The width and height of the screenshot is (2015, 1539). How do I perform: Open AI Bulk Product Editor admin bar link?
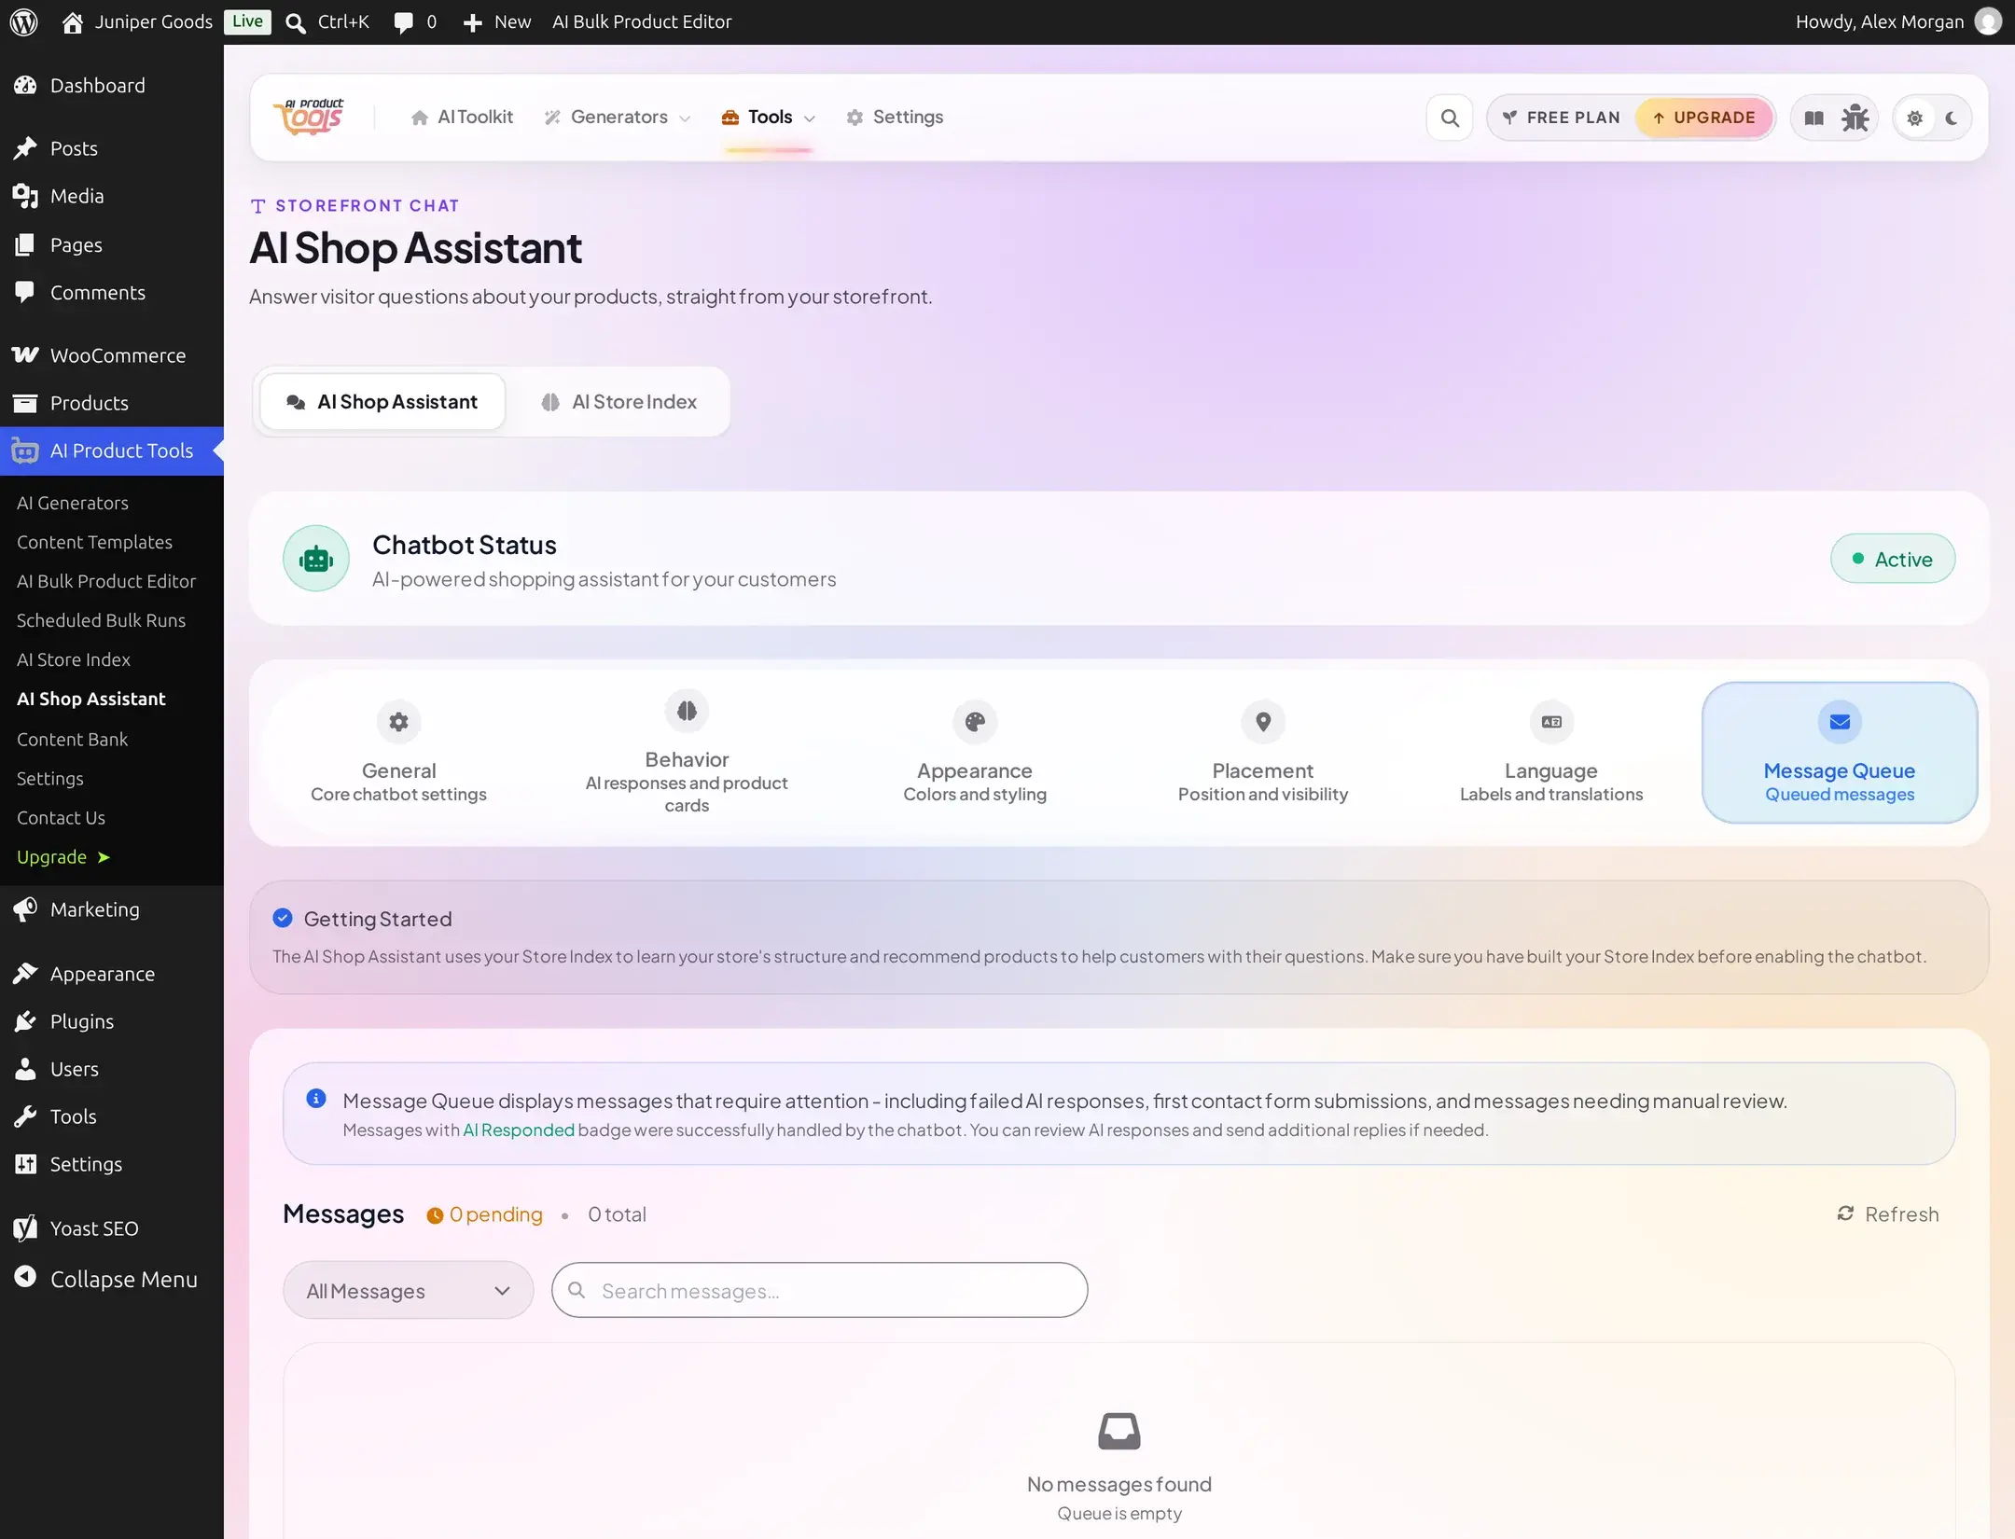pos(642,21)
